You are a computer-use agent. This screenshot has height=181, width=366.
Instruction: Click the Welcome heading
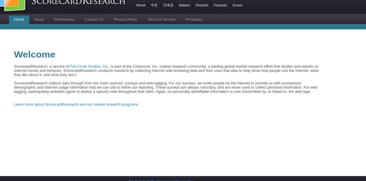point(35,55)
